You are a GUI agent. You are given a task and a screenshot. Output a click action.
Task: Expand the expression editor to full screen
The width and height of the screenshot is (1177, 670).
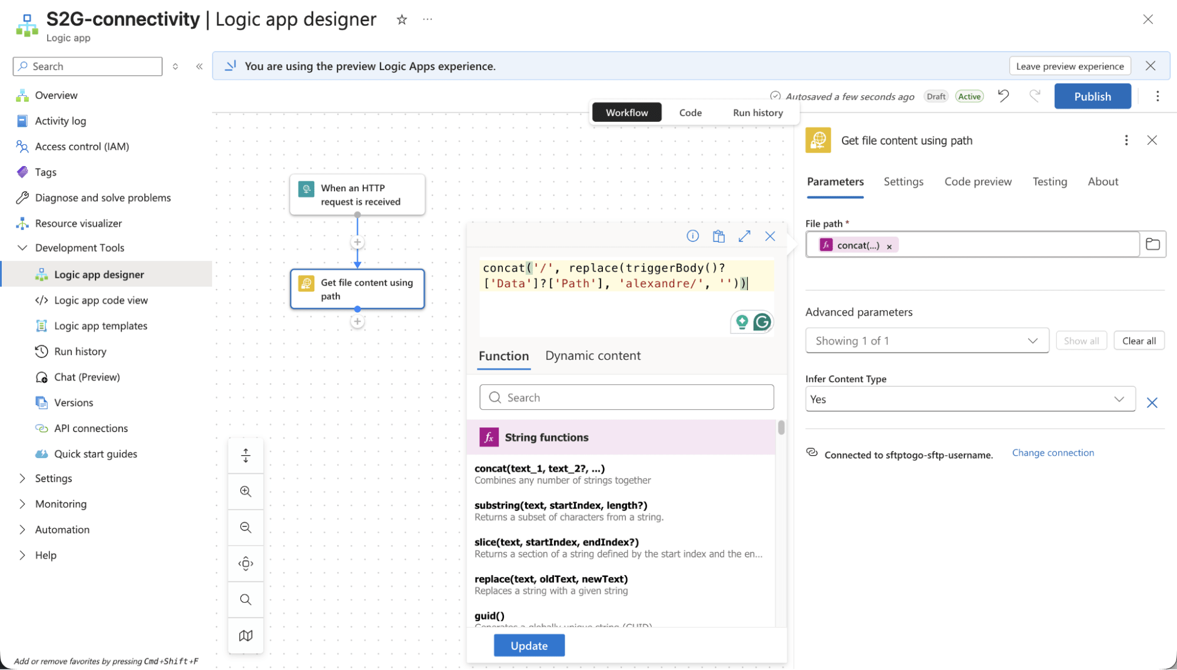[744, 236]
